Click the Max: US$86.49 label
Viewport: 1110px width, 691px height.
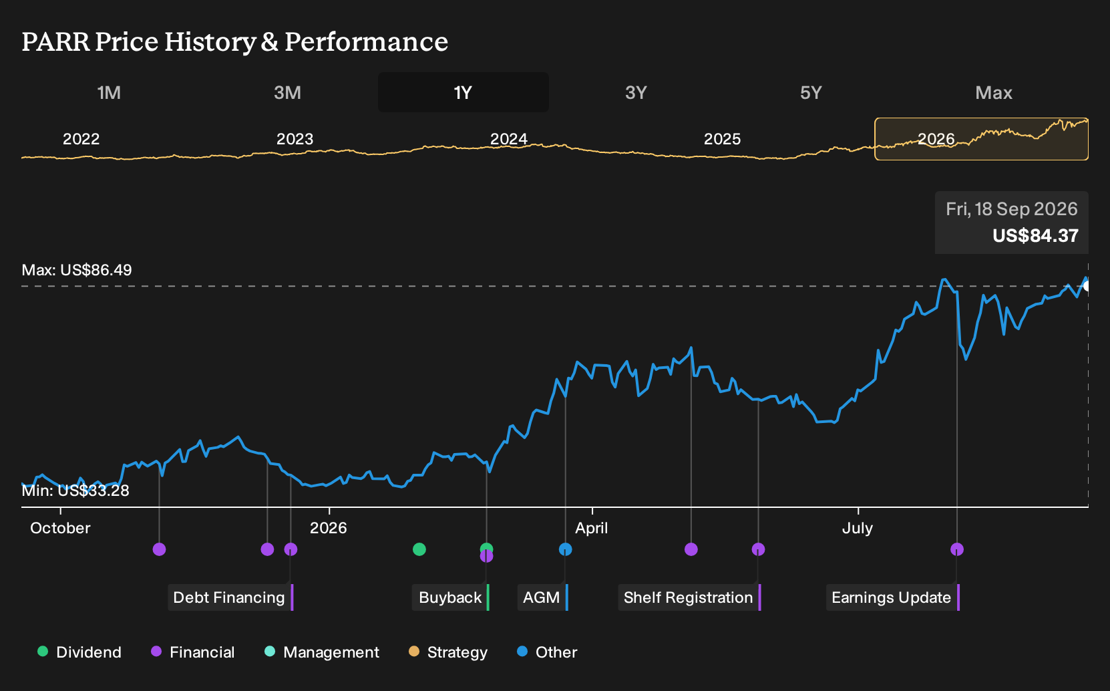(77, 270)
